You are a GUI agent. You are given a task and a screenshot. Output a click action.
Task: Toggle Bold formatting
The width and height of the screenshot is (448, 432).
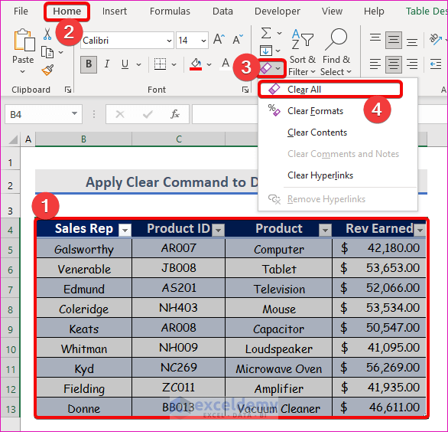pos(89,64)
